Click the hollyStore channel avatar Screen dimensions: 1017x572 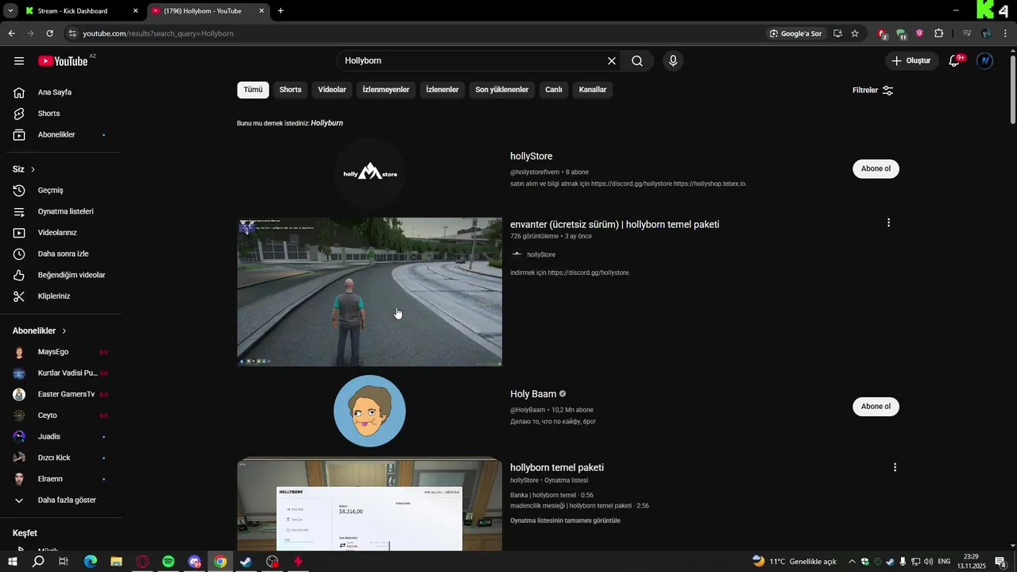point(369,173)
